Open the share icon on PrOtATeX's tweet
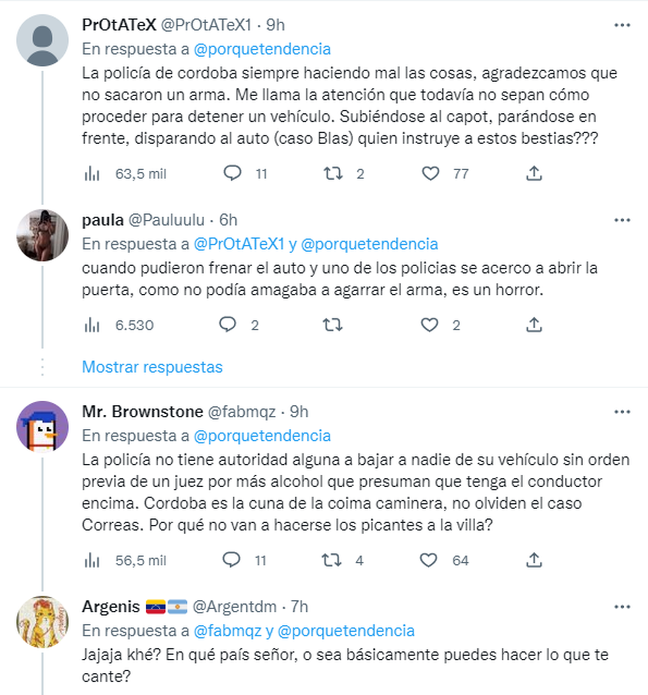Screen dimensions: 648x695 (x=534, y=173)
